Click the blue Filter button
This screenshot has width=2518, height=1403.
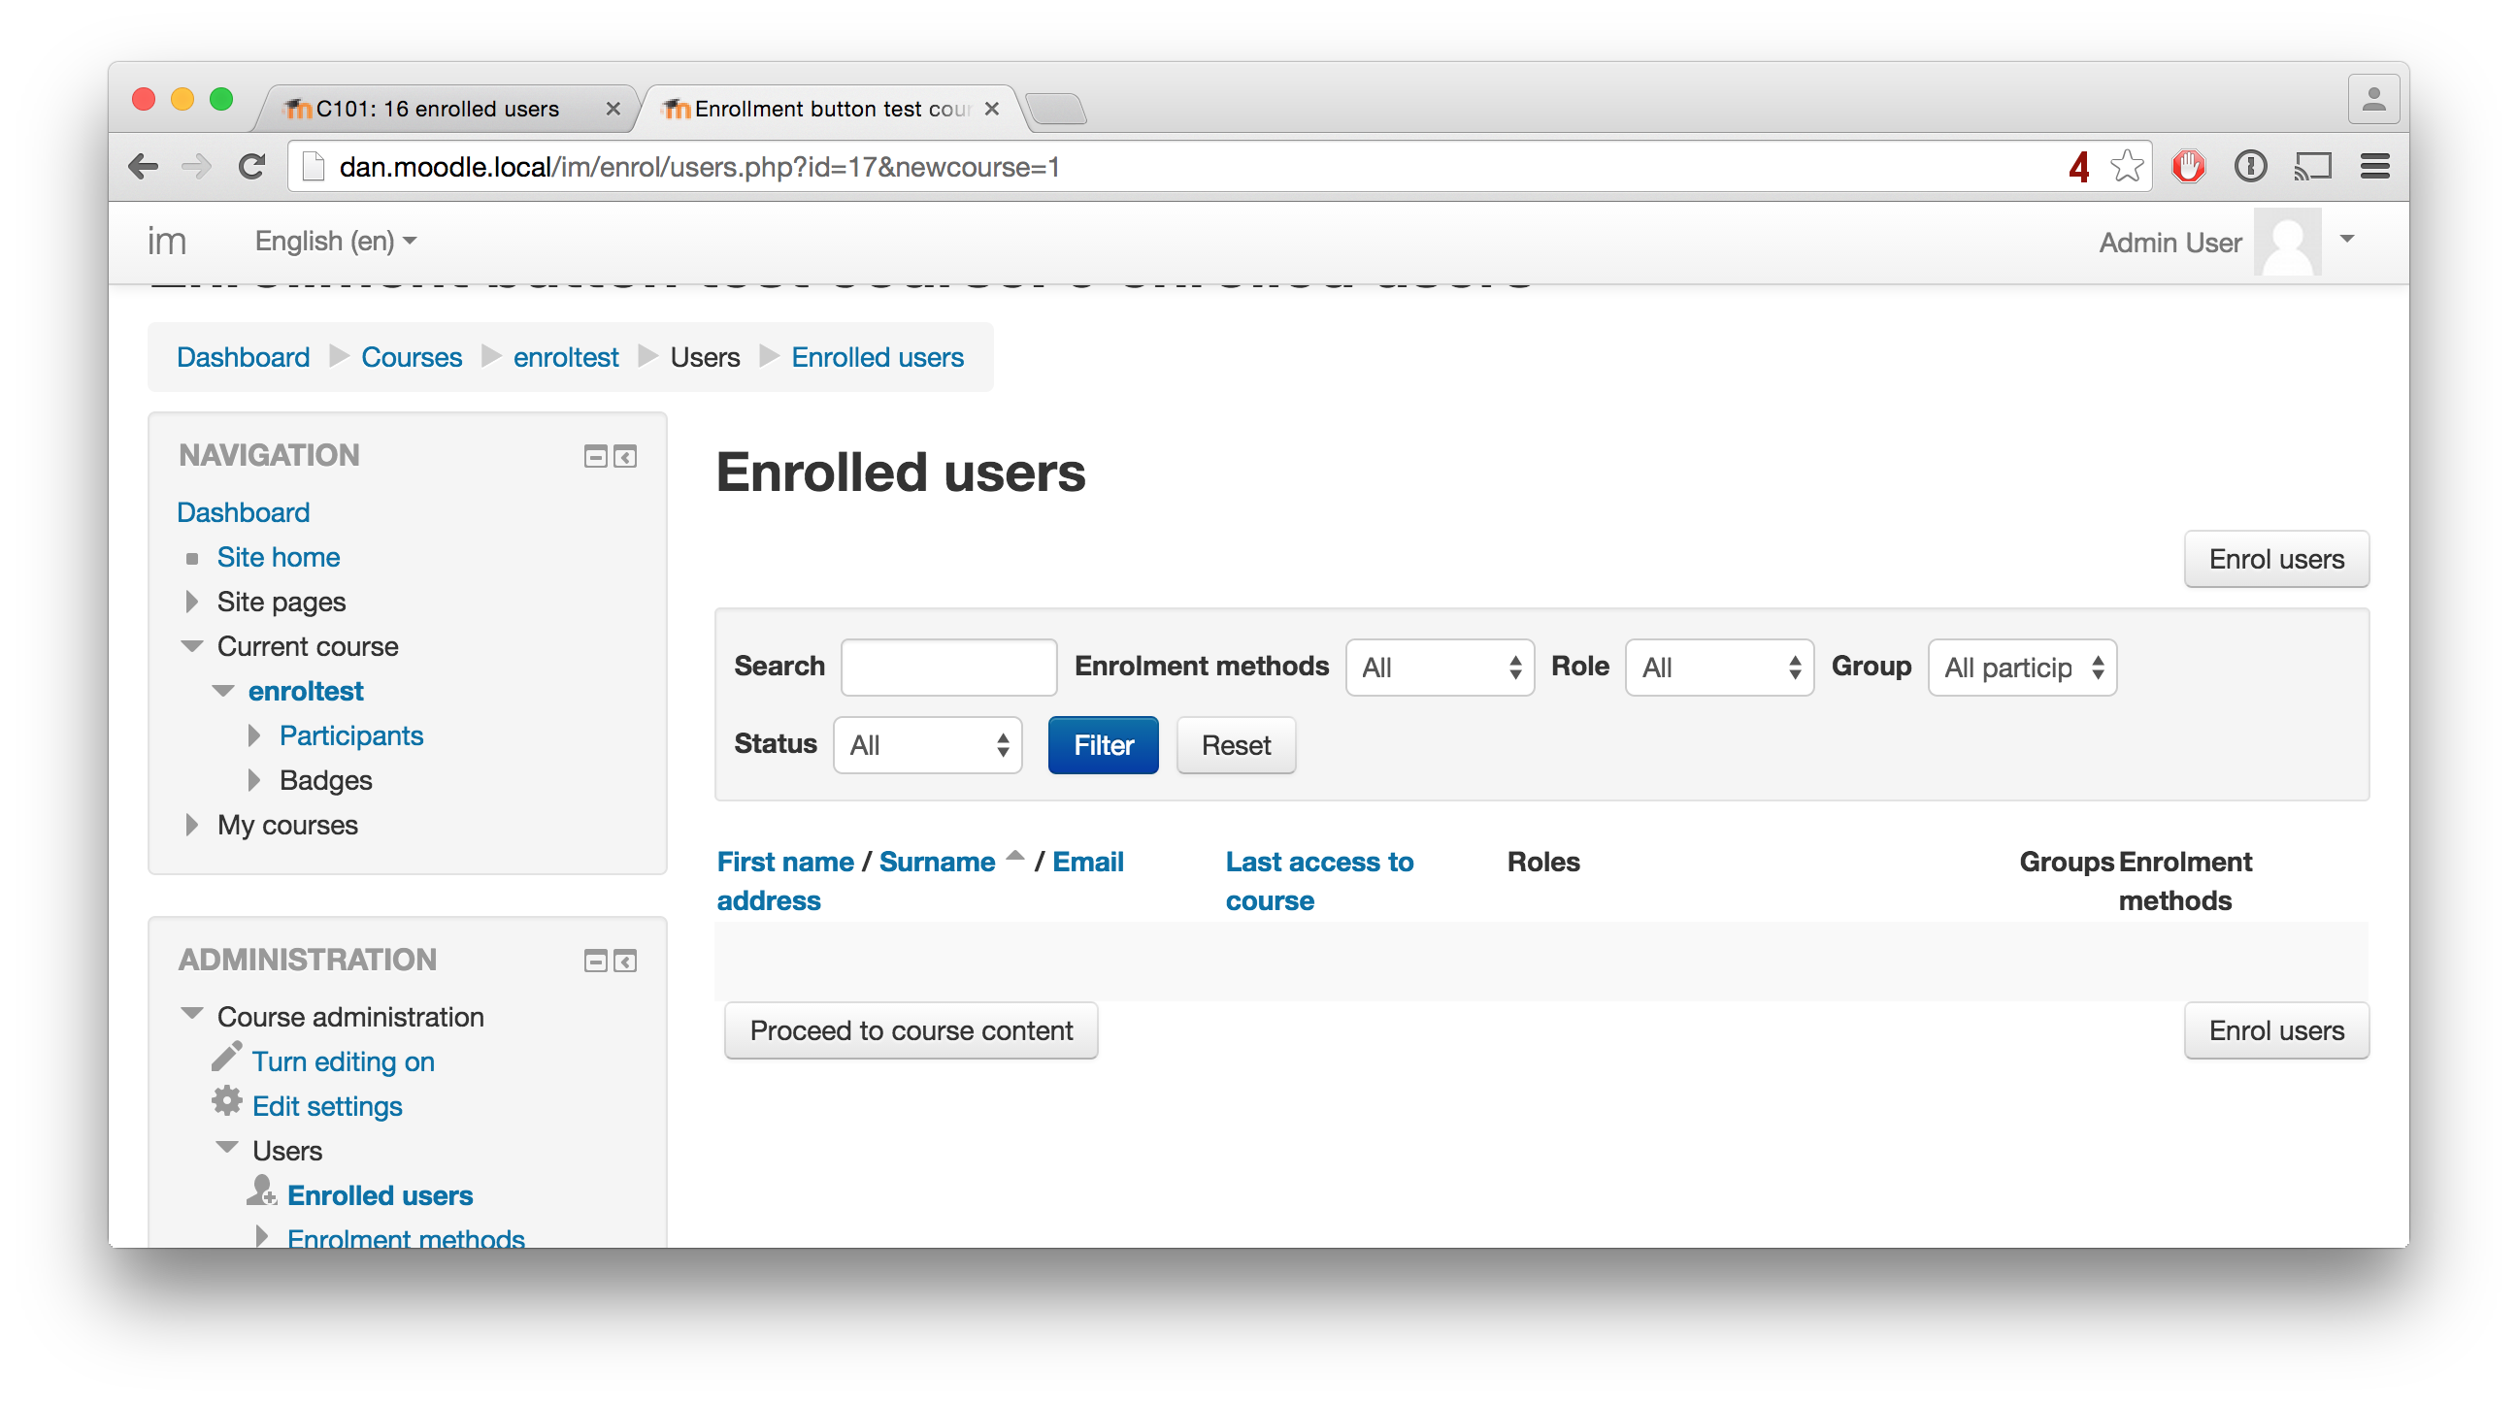pos(1104,745)
